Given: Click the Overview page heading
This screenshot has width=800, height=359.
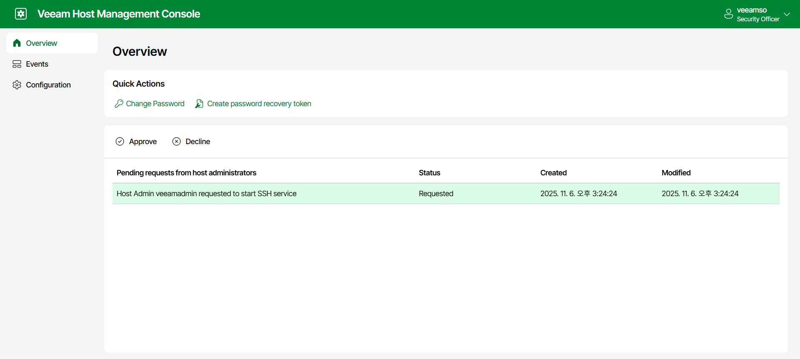Looking at the screenshot, I should click(x=140, y=51).
